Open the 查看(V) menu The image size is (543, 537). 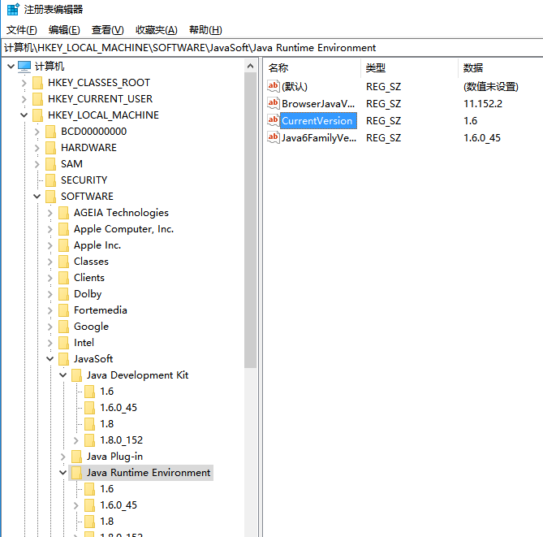[x=108, y=30]
